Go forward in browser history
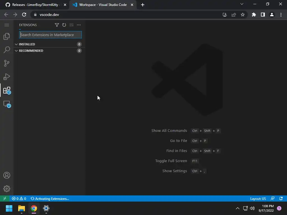Image resolution: width=287 pixels, height=215 pixels. point(15,15)
